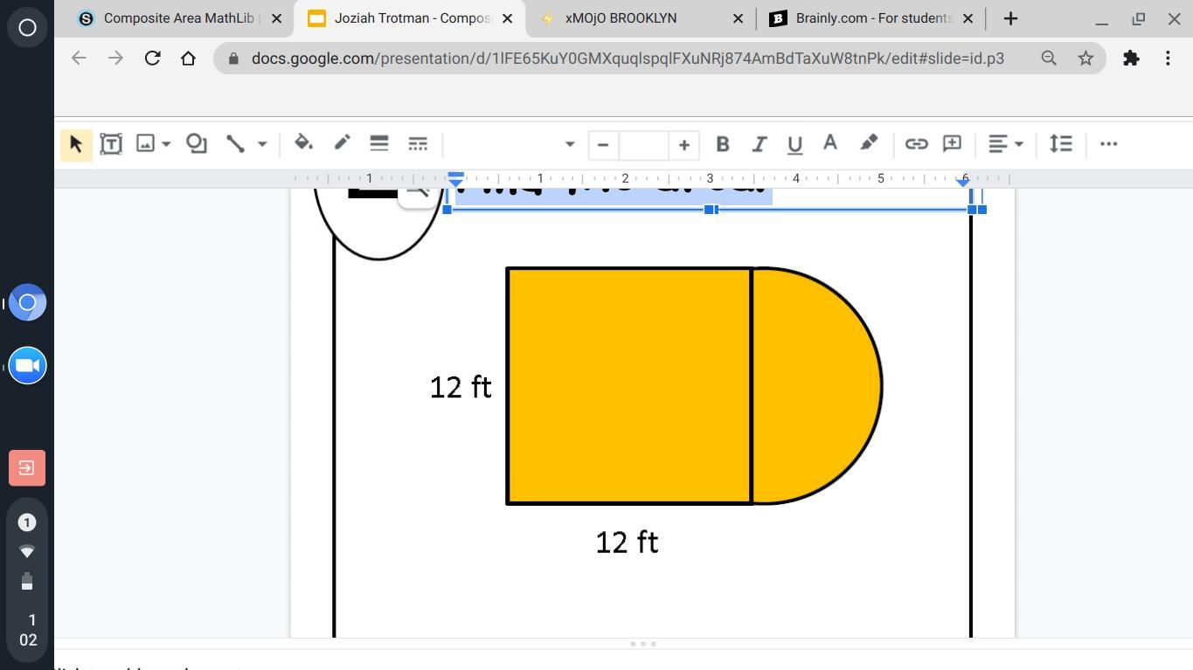1193x670 pixels.
Task: Open the border dash style option
Action: click(x=418, y=144)
